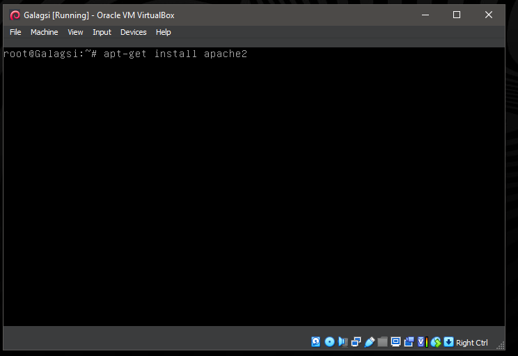Screen dimensions: 518x356
Task: Open the Input menu
Action: click(102, 32)
